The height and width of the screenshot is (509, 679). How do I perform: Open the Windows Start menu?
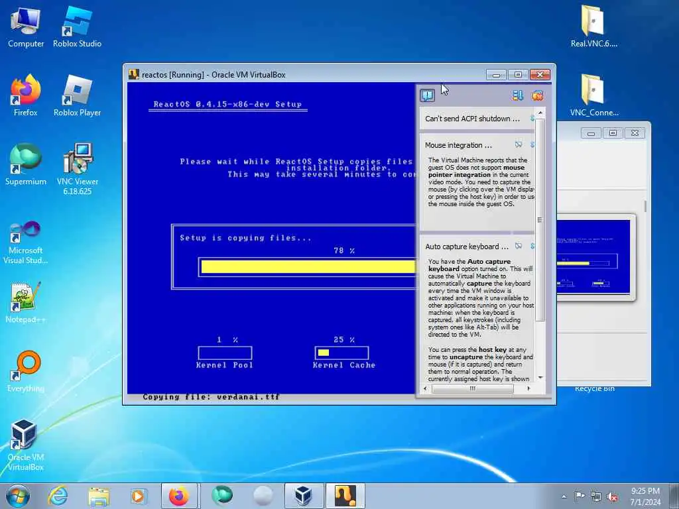pyautogui.click(x=18, y=496)
